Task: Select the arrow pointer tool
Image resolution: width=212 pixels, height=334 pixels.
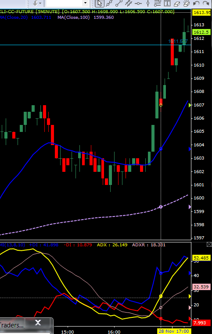Action: click(100, 3)
